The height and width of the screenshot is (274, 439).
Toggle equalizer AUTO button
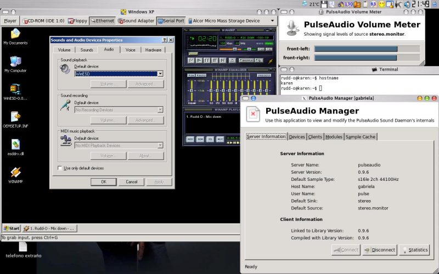(x=200, y=76)
